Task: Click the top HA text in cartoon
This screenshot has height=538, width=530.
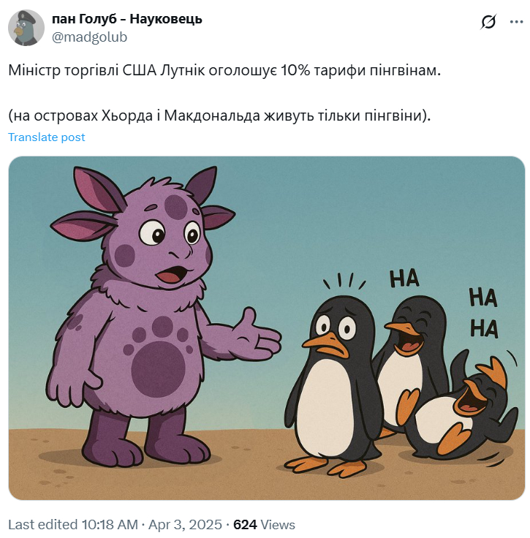Action: pos(404,279)
